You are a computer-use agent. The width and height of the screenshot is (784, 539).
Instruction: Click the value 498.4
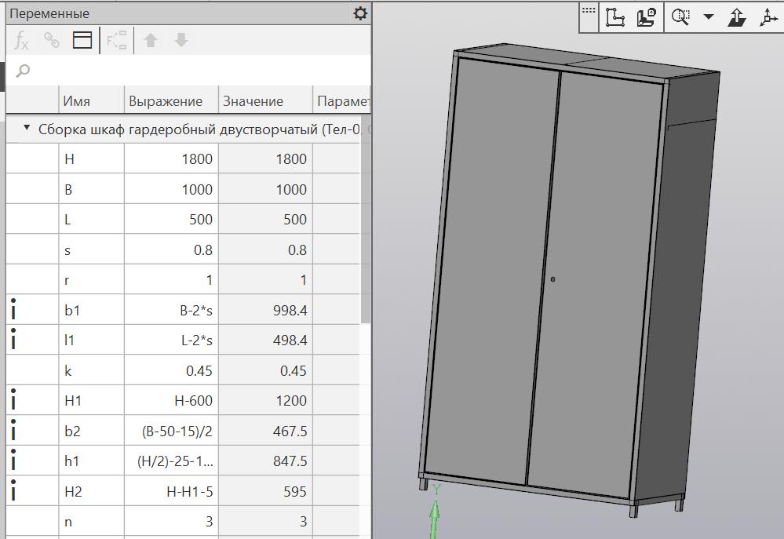(290, 341)
